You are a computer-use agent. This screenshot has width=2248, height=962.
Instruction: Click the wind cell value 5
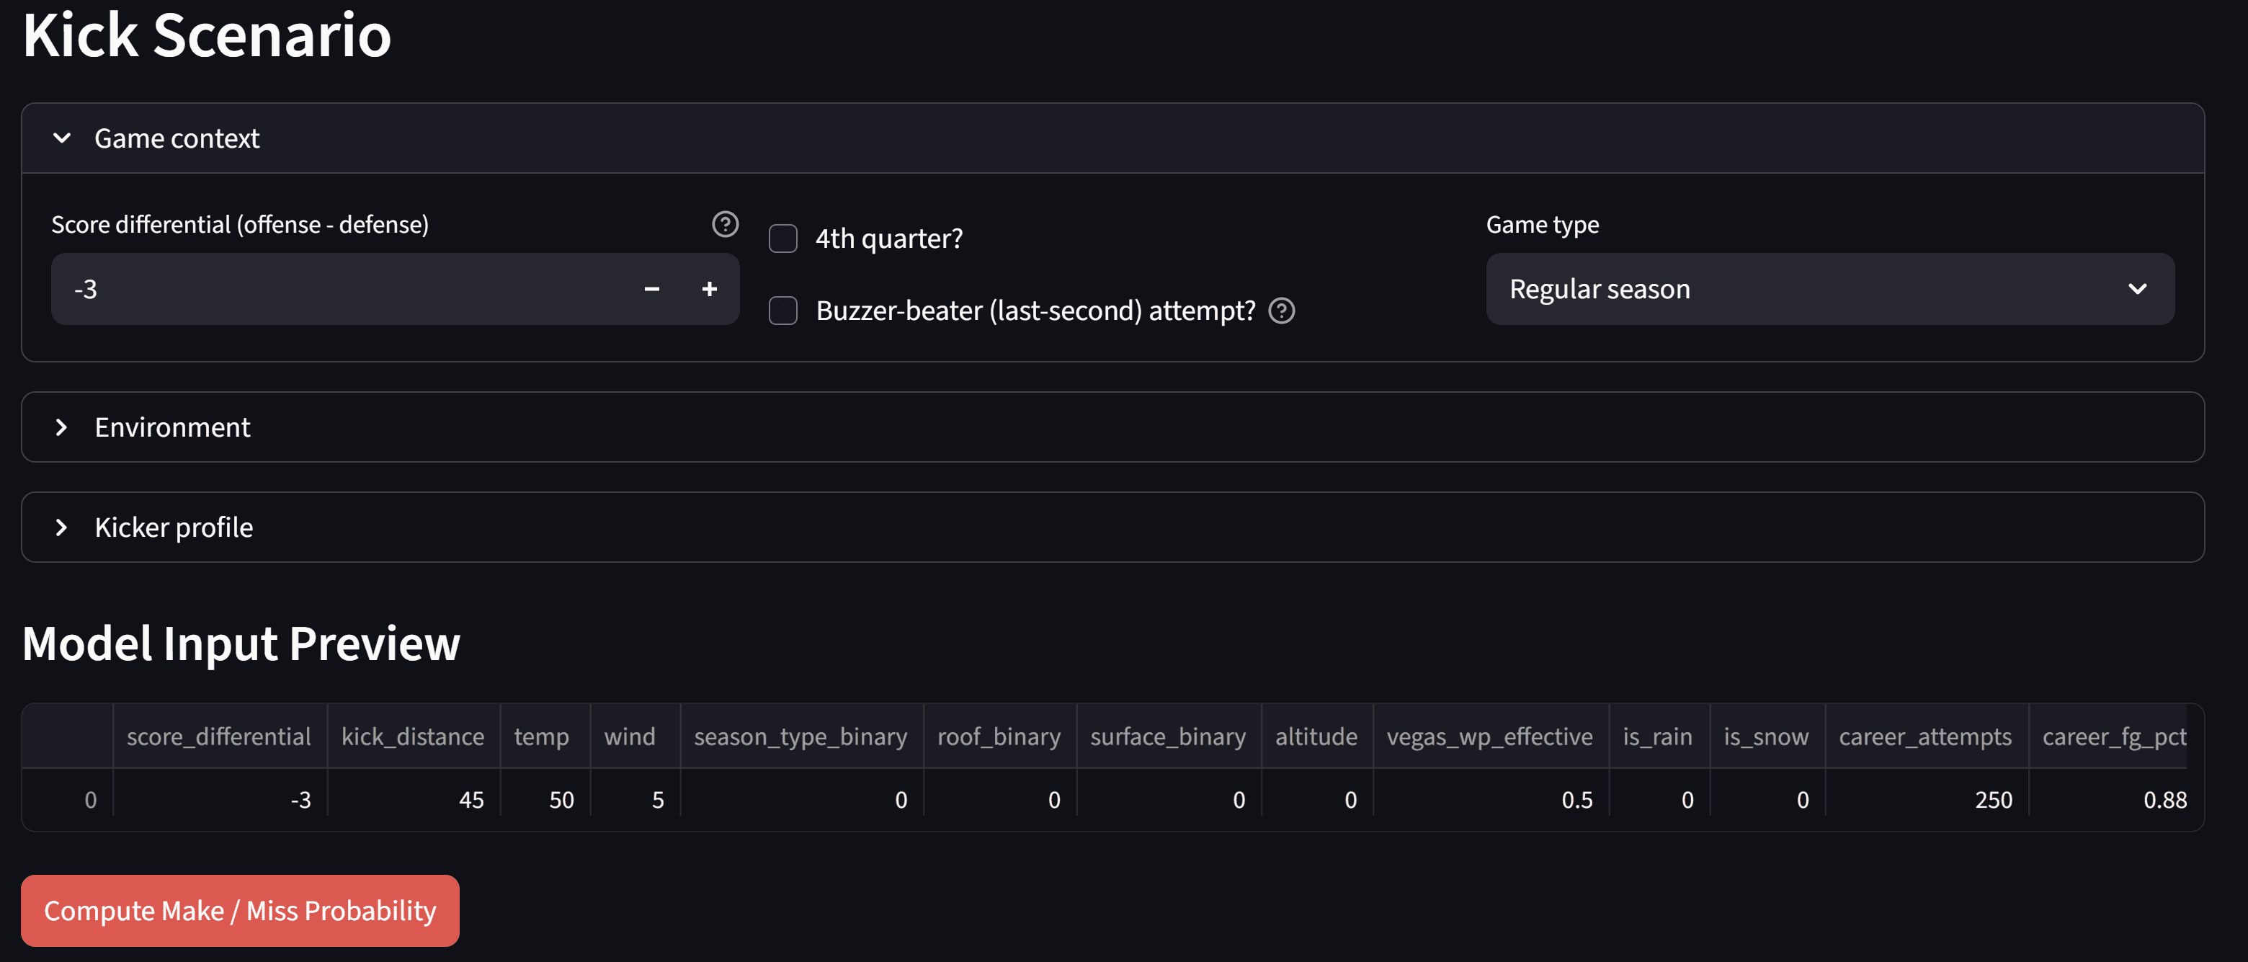pos(635,800)
